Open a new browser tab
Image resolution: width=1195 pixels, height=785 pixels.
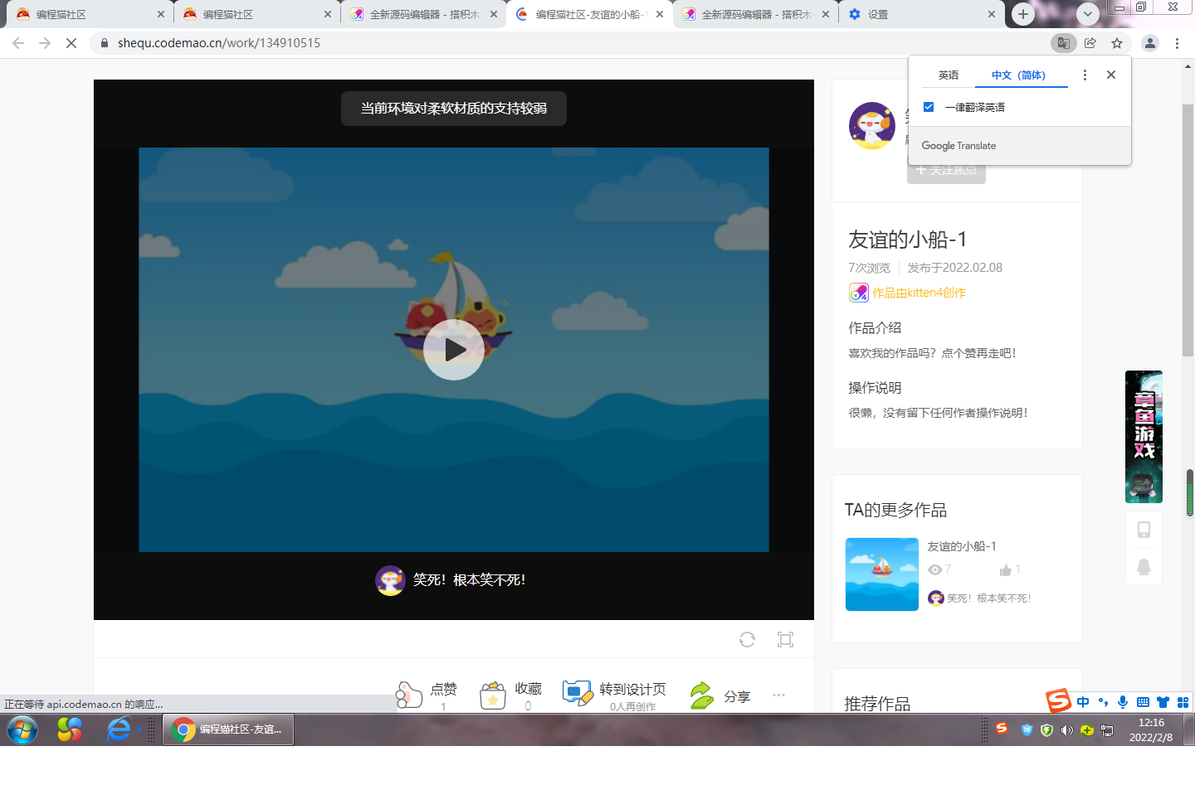coord(1022,14)
